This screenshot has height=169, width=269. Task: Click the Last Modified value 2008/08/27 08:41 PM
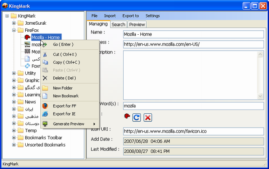click(x=193, y=151)
